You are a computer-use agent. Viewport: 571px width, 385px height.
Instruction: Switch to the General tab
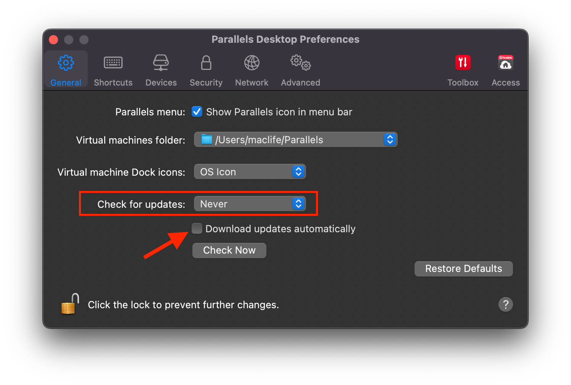pos(66,69)
